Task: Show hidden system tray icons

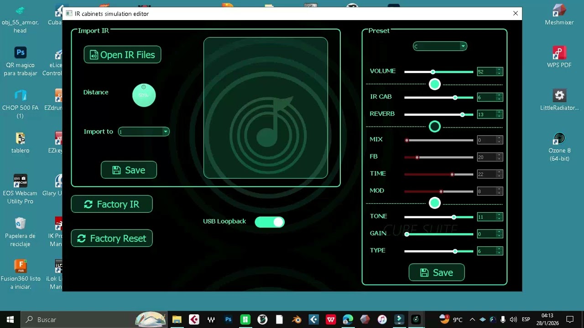Action: [x=472, y=319]
